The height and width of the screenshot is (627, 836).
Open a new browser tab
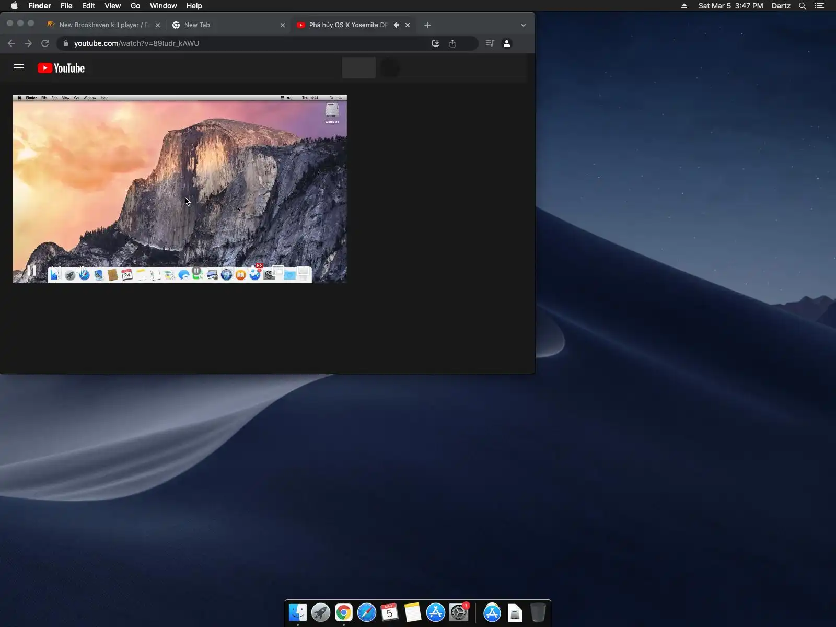(427, 25)
